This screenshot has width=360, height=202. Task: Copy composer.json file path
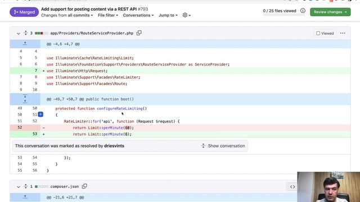tap(84, 186)
